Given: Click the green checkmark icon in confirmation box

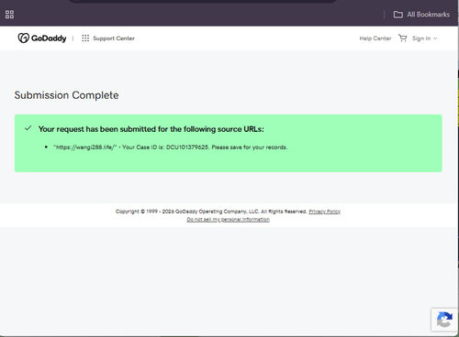Looking at the screenshot, I should coord(28,128).
